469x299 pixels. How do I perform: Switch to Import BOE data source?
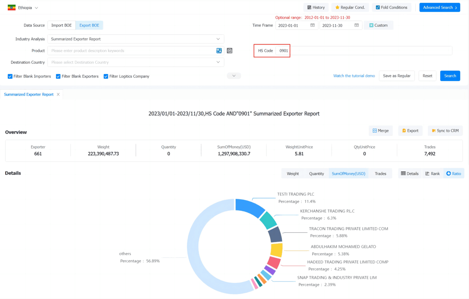(62, 25)
